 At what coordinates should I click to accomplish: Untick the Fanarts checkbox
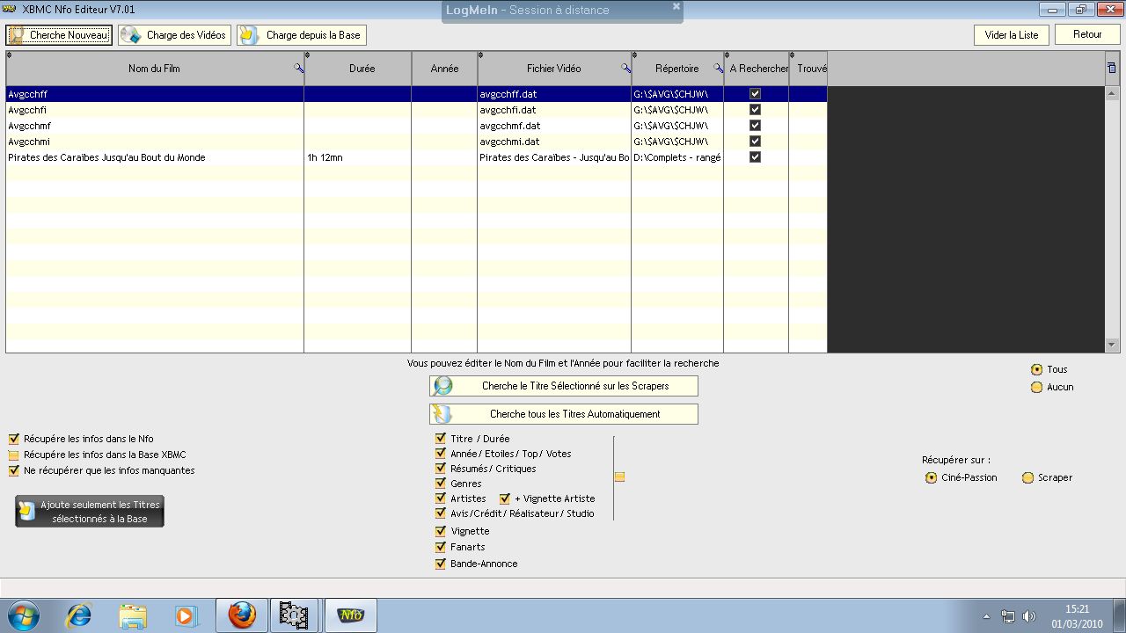tap(441, 547)
